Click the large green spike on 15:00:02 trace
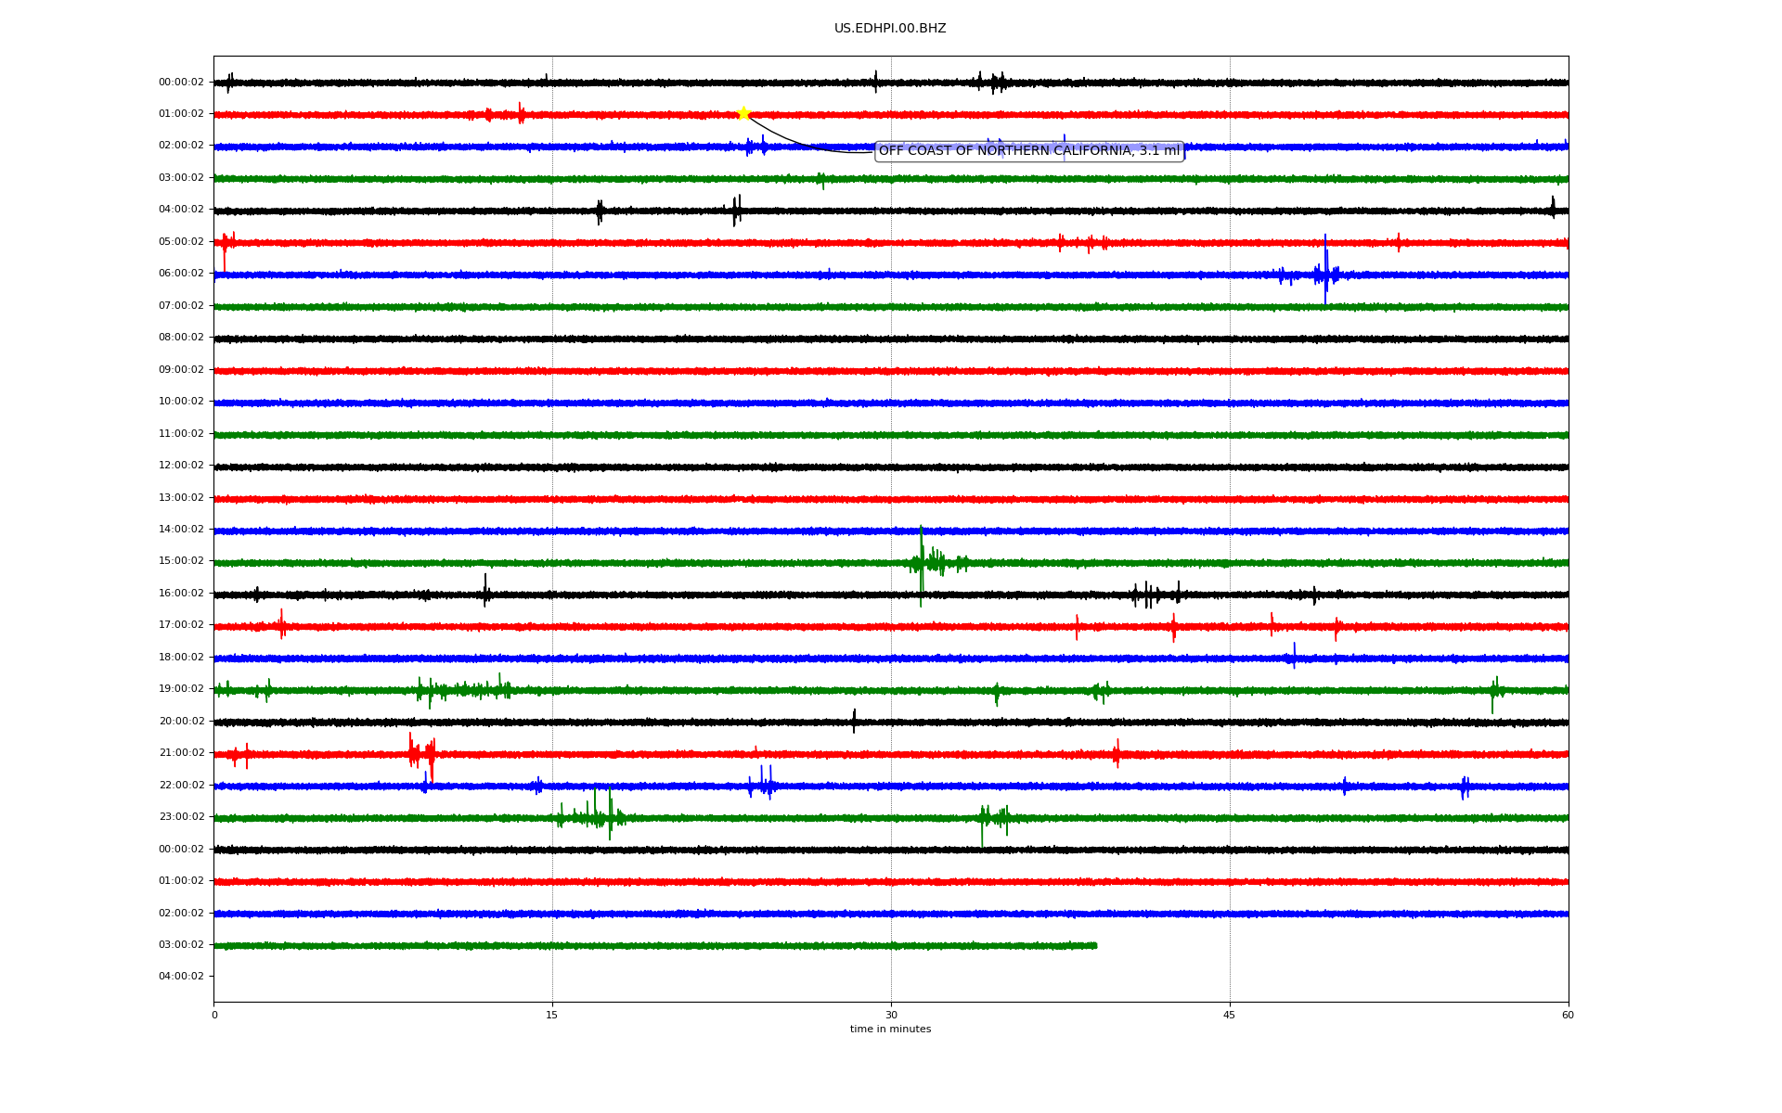The width and height of the screenshot is (1782, 1113). pos(921,566)
